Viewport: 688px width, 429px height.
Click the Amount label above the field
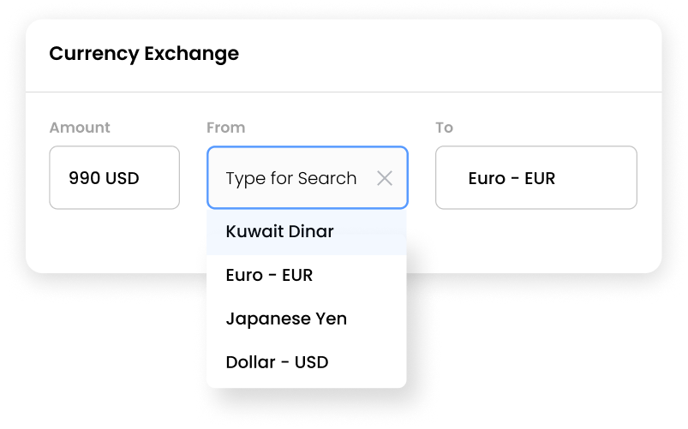(x=80, y=128)
